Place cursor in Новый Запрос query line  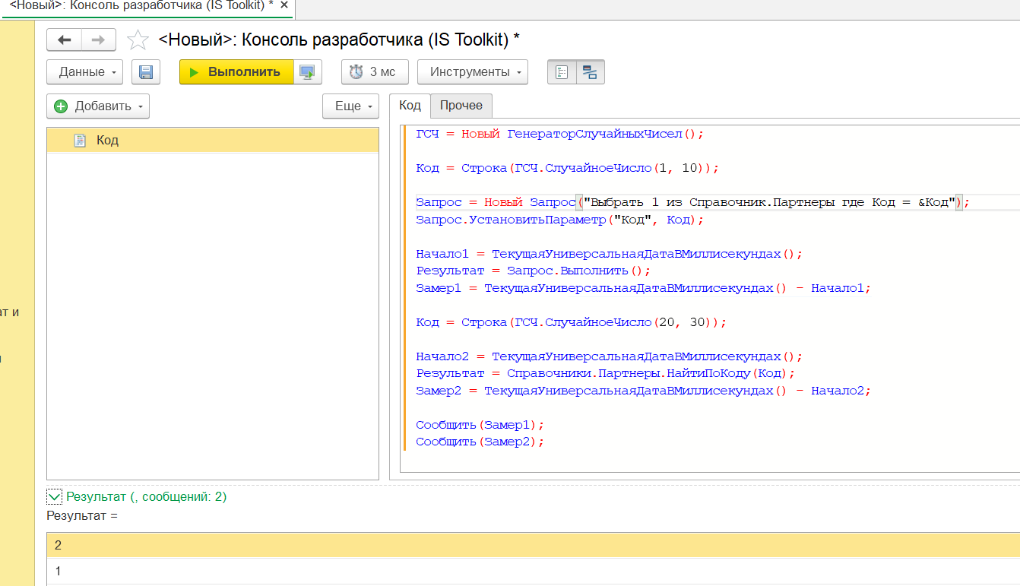[x=693, y=202]
